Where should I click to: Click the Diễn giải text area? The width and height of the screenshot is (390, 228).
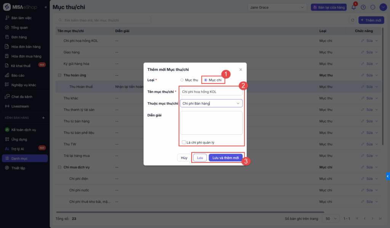click(211, 123)
